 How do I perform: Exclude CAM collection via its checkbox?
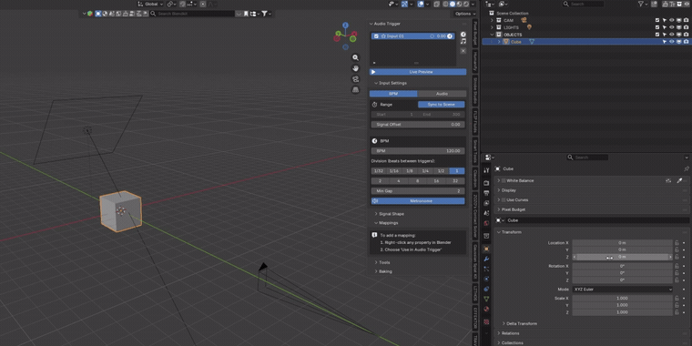coord(657,20)
